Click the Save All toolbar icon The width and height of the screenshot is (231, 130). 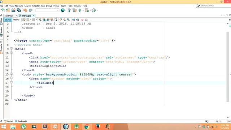19,10
